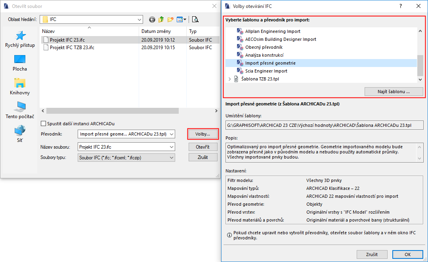Go up one folder level icon

pyautogui.click(x=161, y=19)
